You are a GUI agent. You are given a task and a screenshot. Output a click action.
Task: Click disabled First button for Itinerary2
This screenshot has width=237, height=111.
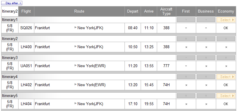point(186,39)
